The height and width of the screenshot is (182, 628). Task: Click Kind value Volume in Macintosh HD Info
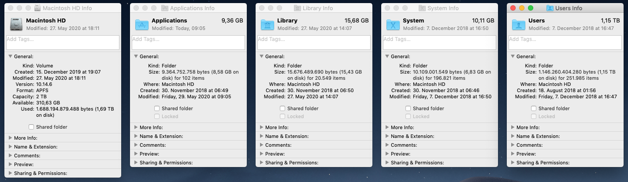(x=45, y=66)
